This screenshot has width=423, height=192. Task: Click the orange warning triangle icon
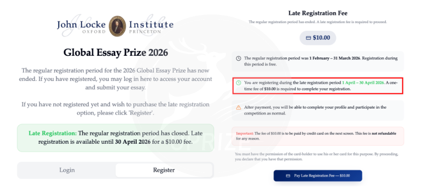point(238,107)
